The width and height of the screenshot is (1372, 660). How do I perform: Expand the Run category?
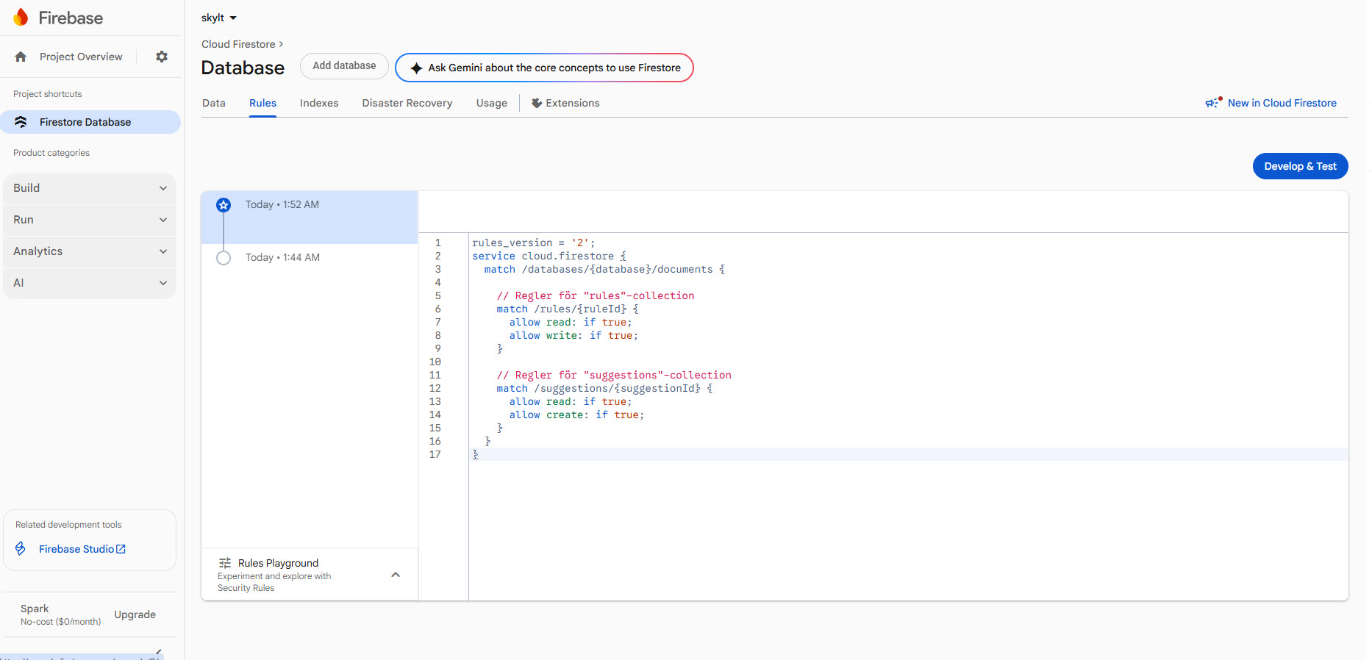click(90, 220)
